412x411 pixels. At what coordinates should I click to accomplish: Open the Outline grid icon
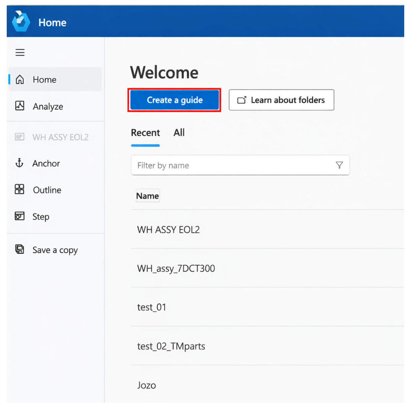[x=19, y=189]
